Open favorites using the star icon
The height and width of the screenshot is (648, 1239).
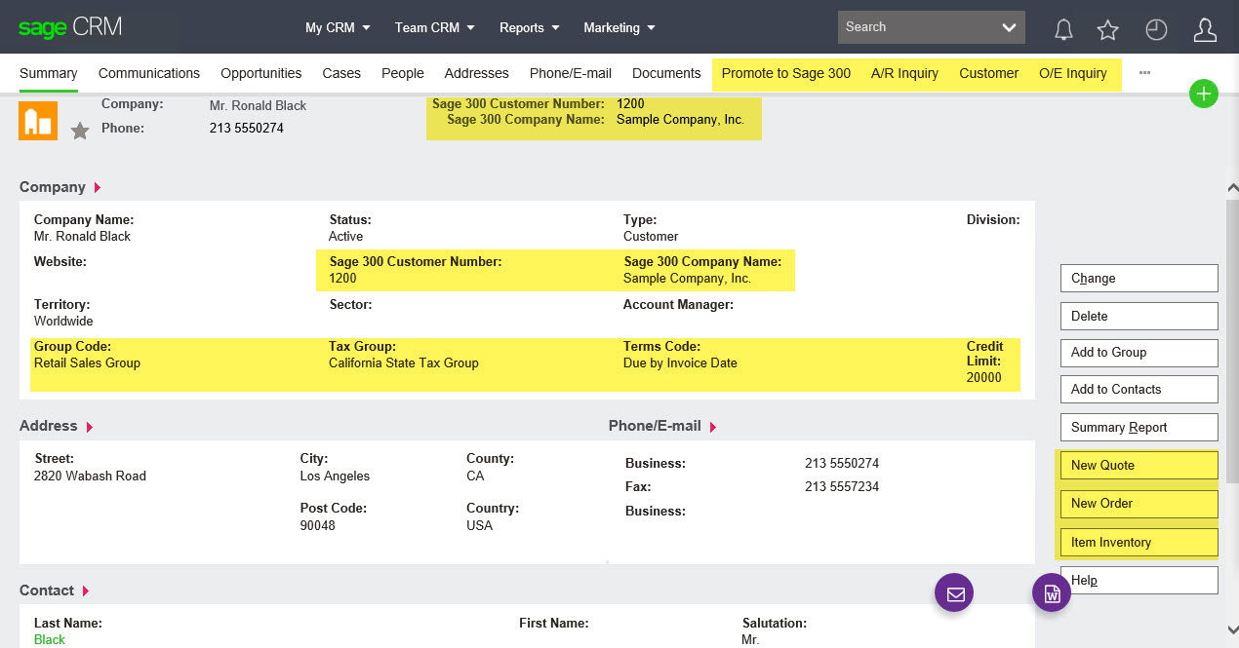tap(1107, 30)
